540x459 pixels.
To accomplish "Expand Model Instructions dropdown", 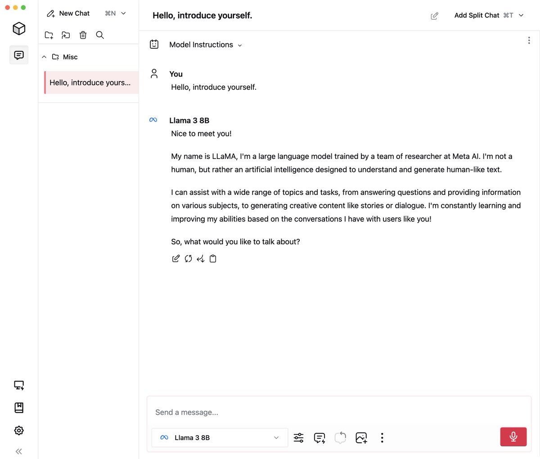I will click(239, 45).
